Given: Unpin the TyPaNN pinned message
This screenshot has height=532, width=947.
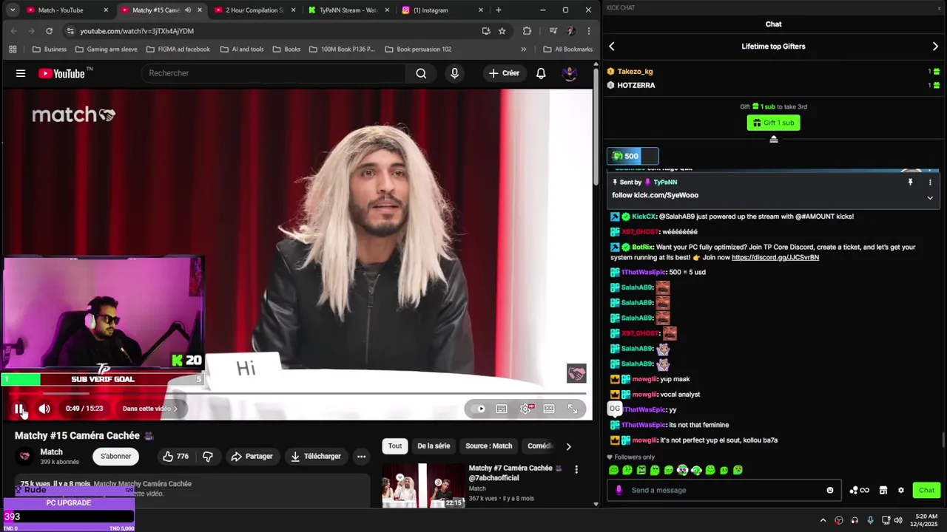Looking at the screenshot, I should click(911, 182).
